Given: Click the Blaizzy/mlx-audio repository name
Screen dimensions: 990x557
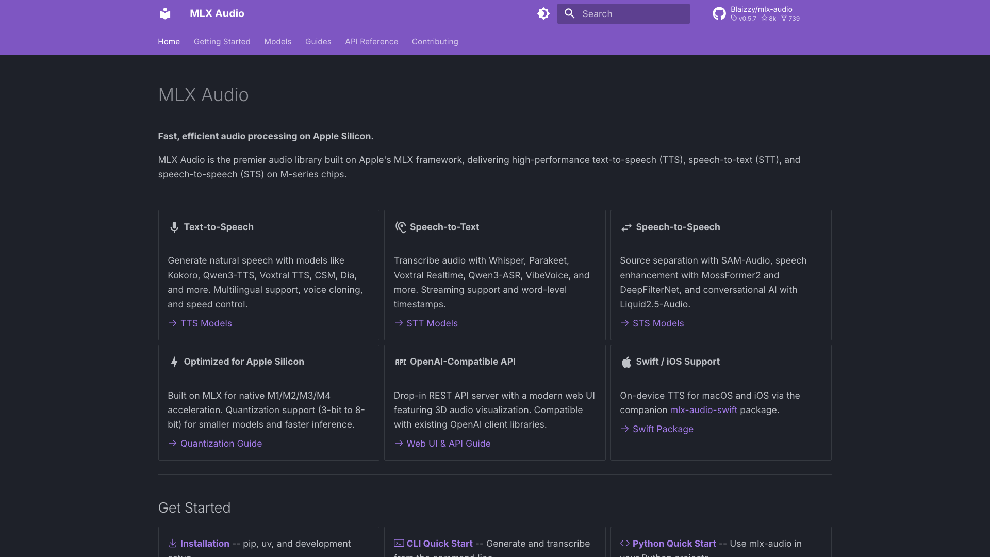Looking at the screenshot, I should tap(761, 9).
